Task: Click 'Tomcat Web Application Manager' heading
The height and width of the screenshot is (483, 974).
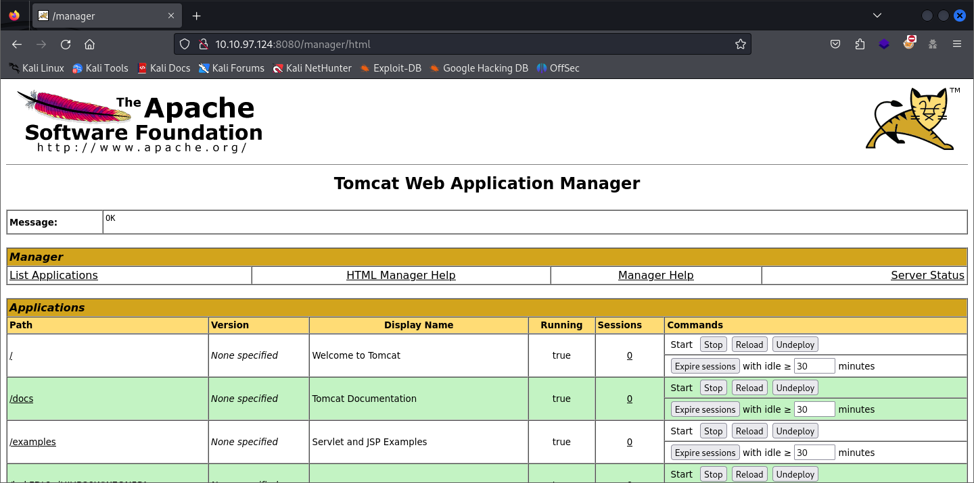Action: [x=487, y=184]
